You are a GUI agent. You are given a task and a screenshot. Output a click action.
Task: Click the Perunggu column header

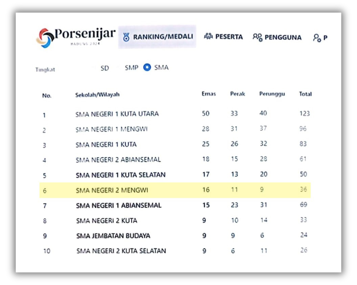tap(272, 94)
